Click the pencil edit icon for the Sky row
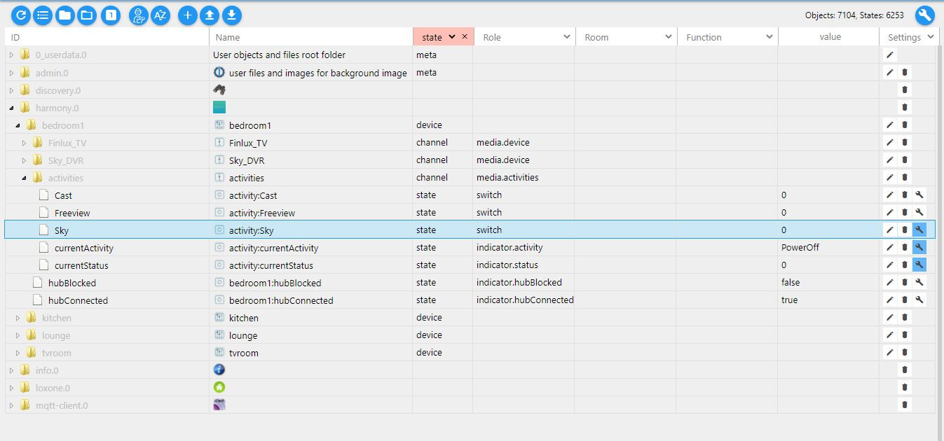This screenshot has height=441, width=944. pyautogui.click(x=889, y=230)
